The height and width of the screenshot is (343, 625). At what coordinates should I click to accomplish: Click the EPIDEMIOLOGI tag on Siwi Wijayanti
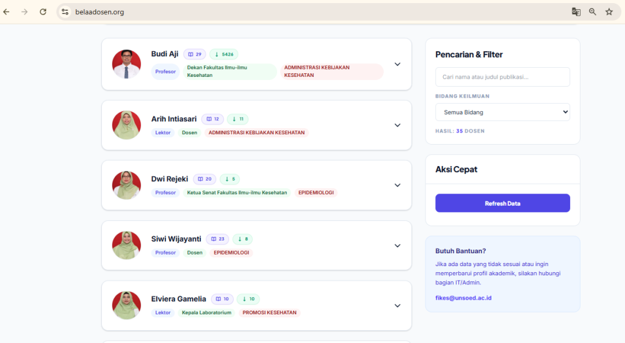232,253
